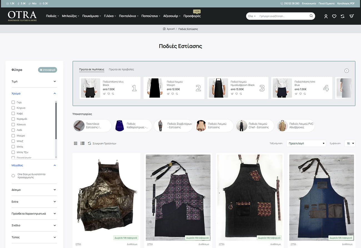The width and height of the screenshot is (361, 248).
Task: Check the Κίτρινο color filter
Action: tap(13, 108)
